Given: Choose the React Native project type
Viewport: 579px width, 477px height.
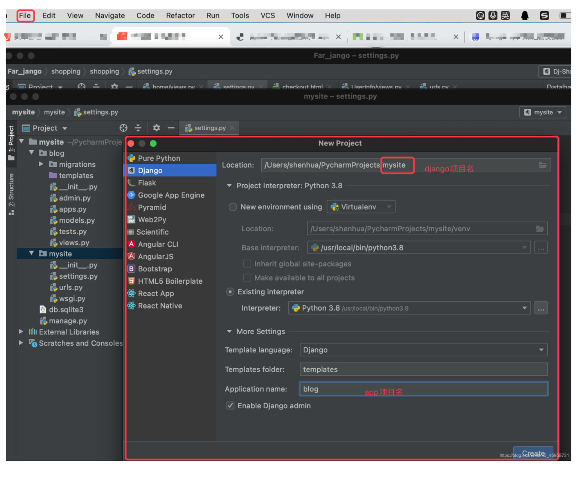Looking at the screenshot, I should (x=160, y=305).
